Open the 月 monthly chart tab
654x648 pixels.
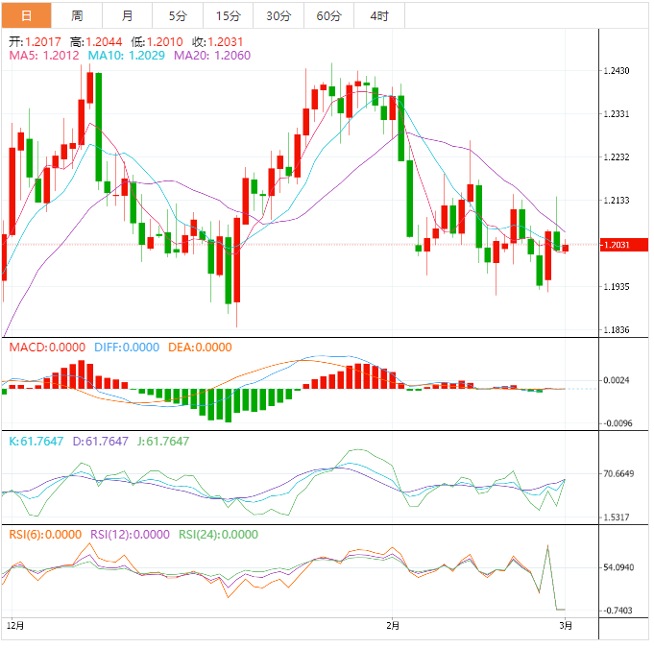pyautogui.click(x=128, y=15)
